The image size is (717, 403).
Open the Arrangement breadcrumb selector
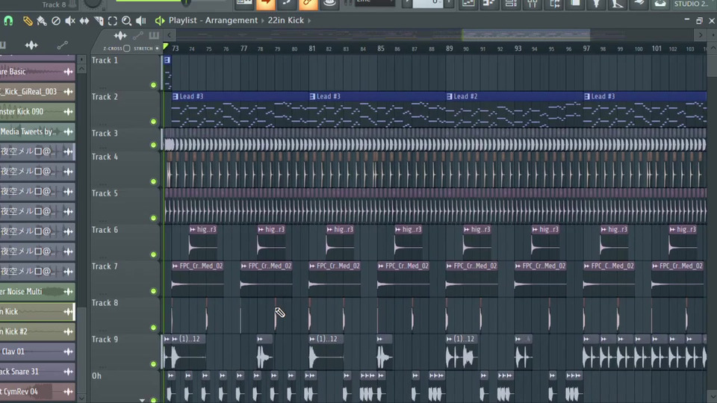[230, 21]
